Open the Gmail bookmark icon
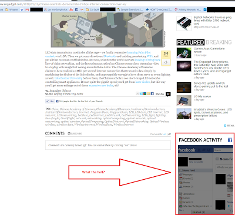235x215 pixels. point(27,9)
